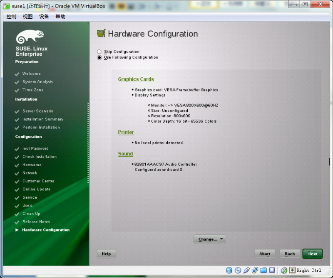Open the network adapters status icon
333x278 pixels.
pyautogui.click(x=255, y=270)
